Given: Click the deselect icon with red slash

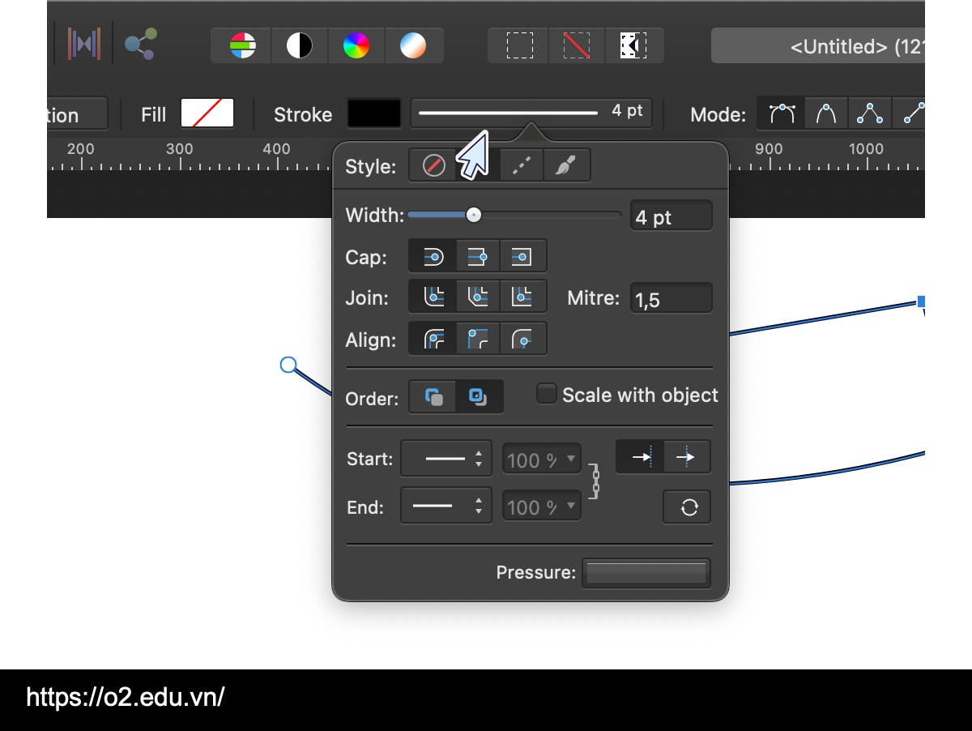Looking at the screenshot, I should pyautogui.click(x=577, y=45).
